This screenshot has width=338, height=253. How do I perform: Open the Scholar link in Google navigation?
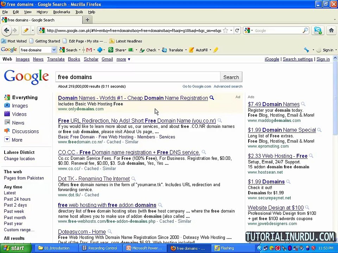pyautogui.click(x=91, y=59)
